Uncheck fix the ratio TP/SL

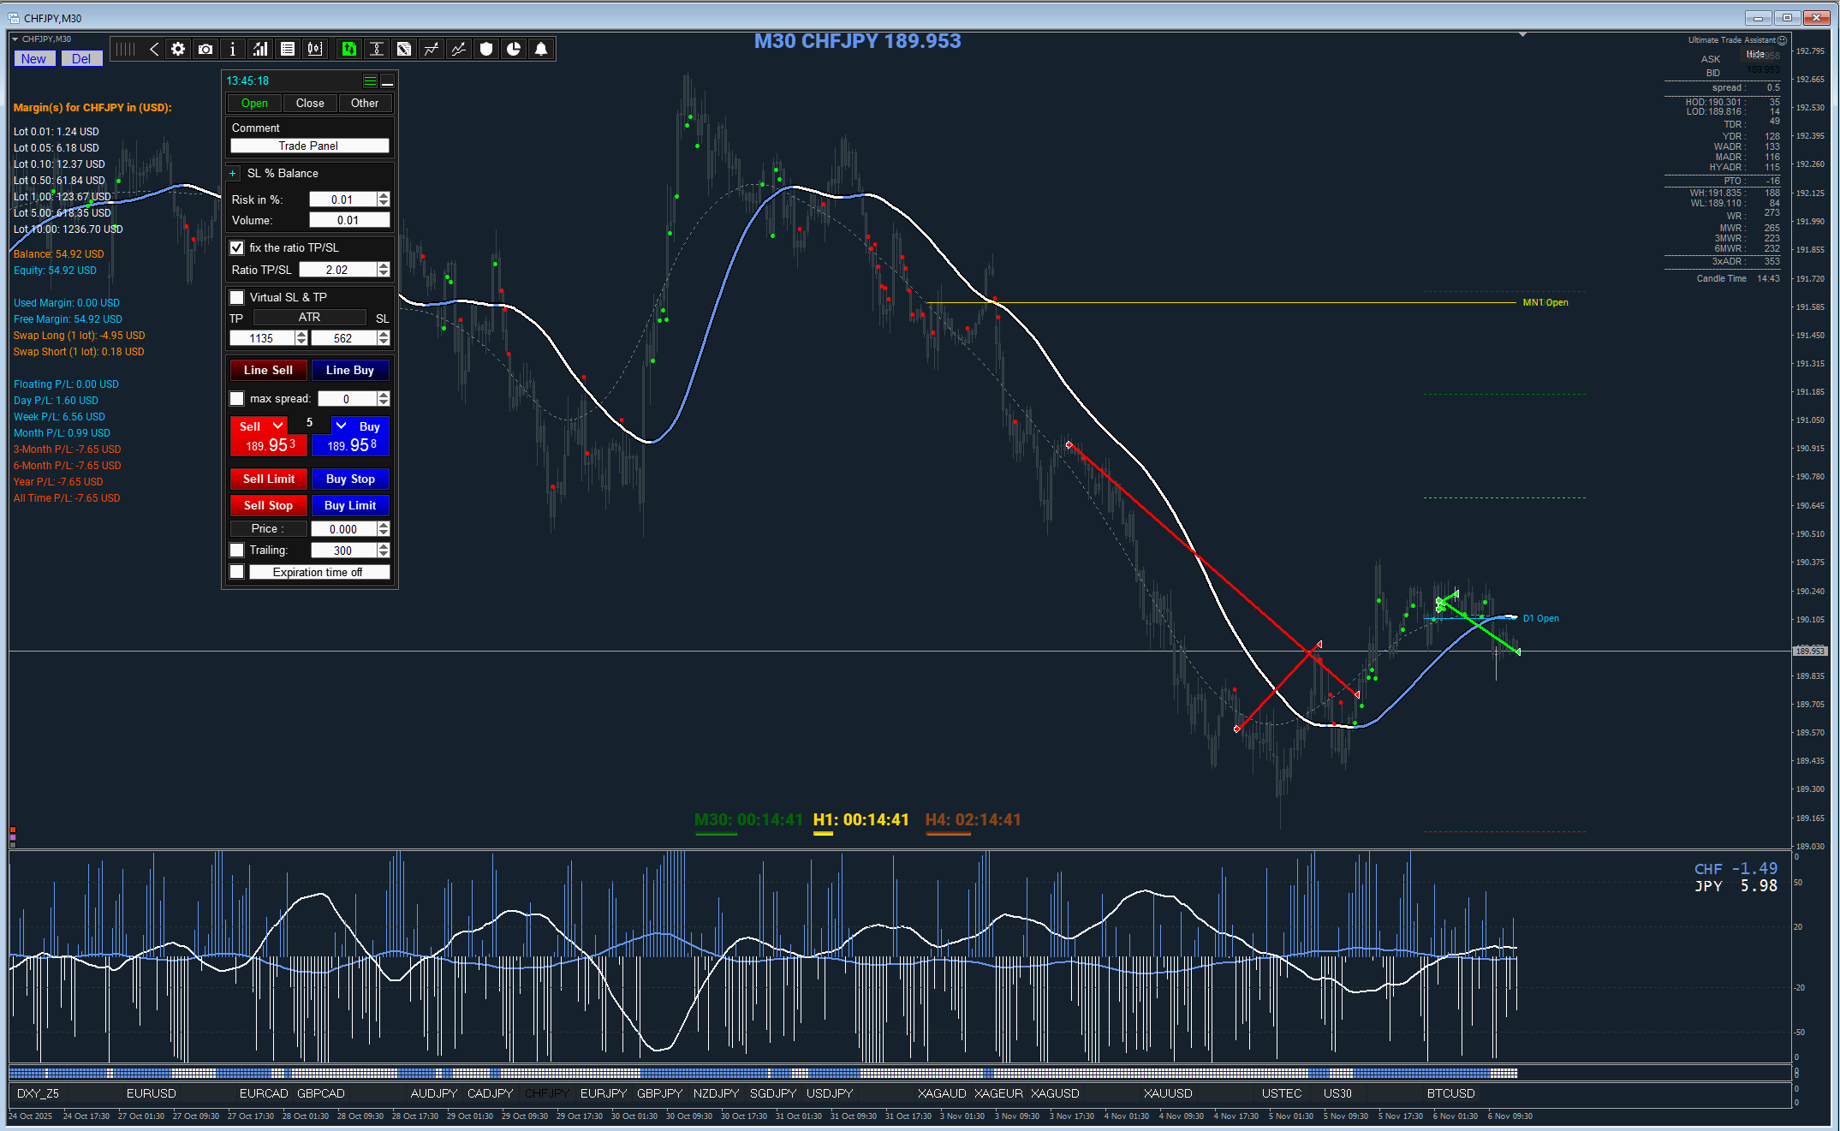pos(237,247)
